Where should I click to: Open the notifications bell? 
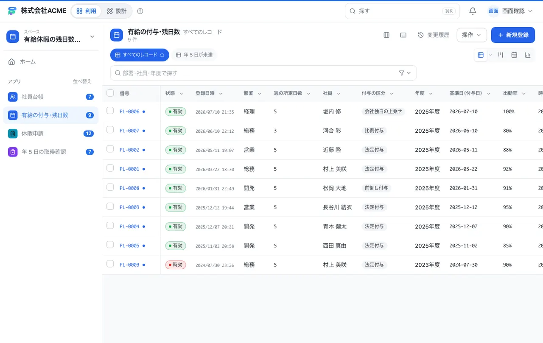[x=473, y=11]
